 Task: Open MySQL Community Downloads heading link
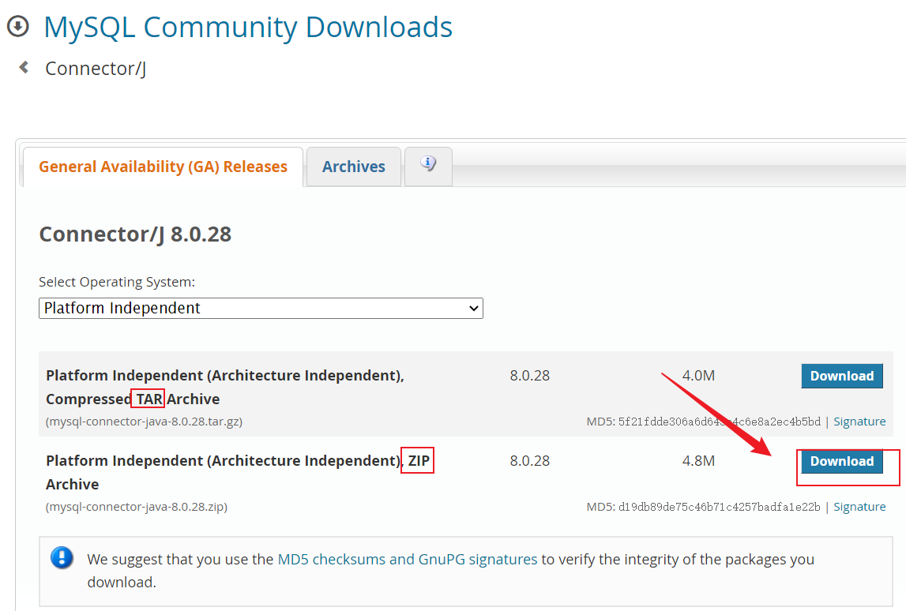pyautogui.click(x=248, y=27)
